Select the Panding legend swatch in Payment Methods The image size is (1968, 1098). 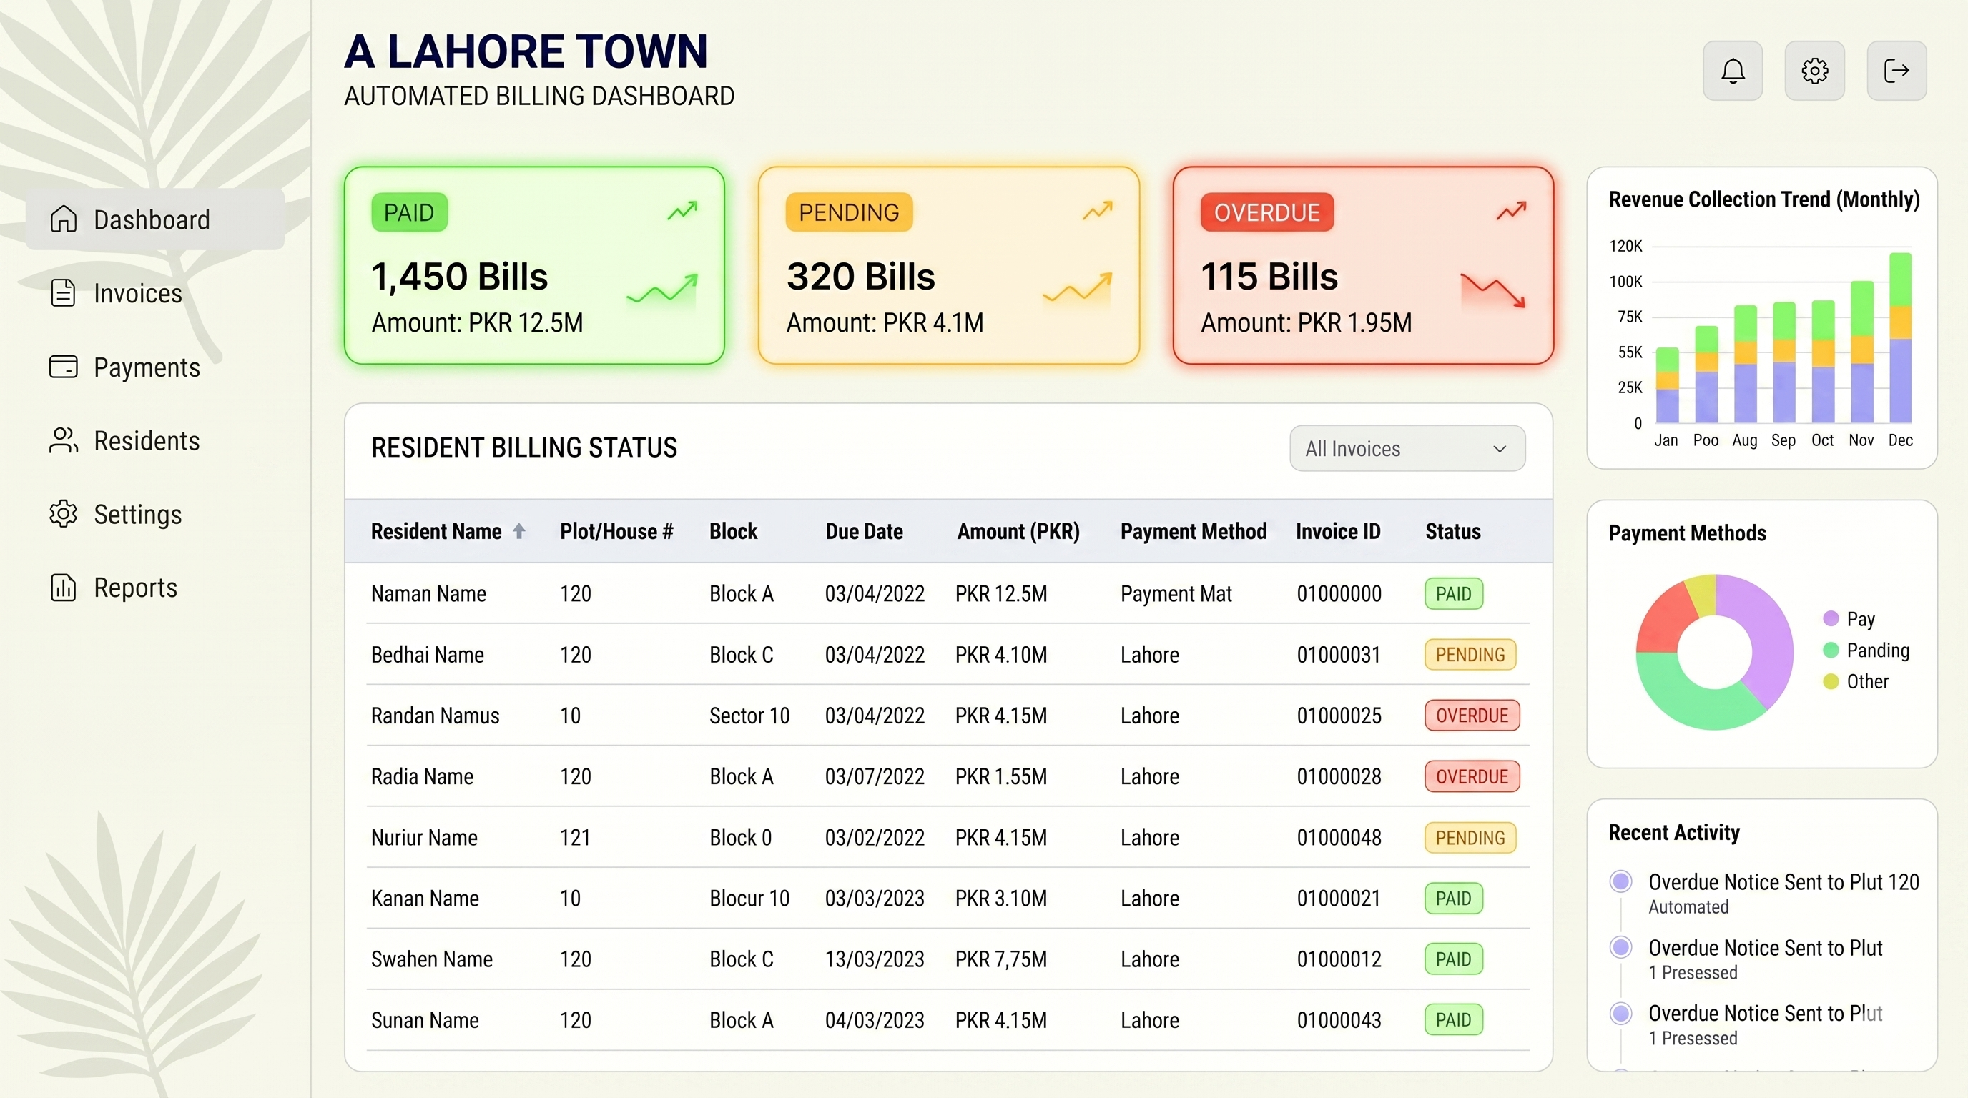(1831, 651)
